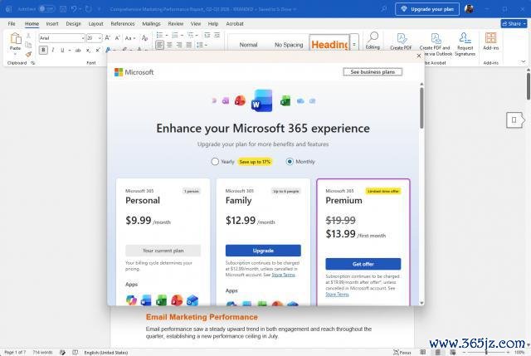This screenshot has height=356, width=531.
Task: Increase font size with grow icon
Action: coord(107,38)
